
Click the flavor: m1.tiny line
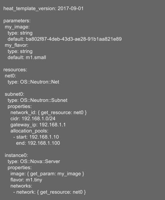click(26, 180)
